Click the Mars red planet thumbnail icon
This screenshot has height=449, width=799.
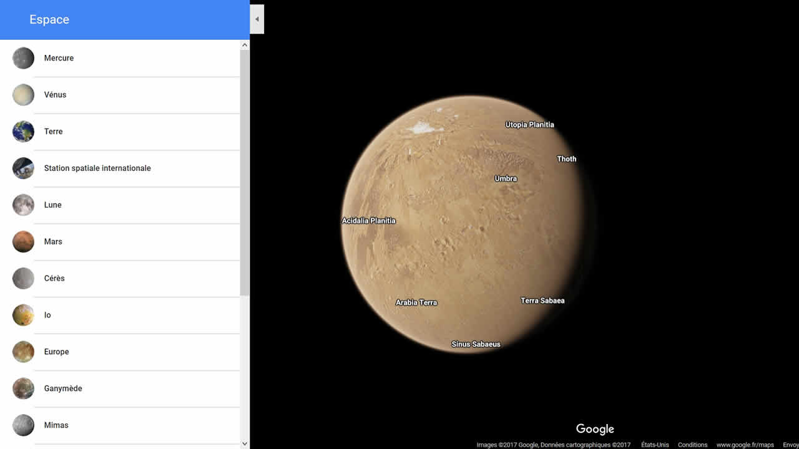coord(23,241)
